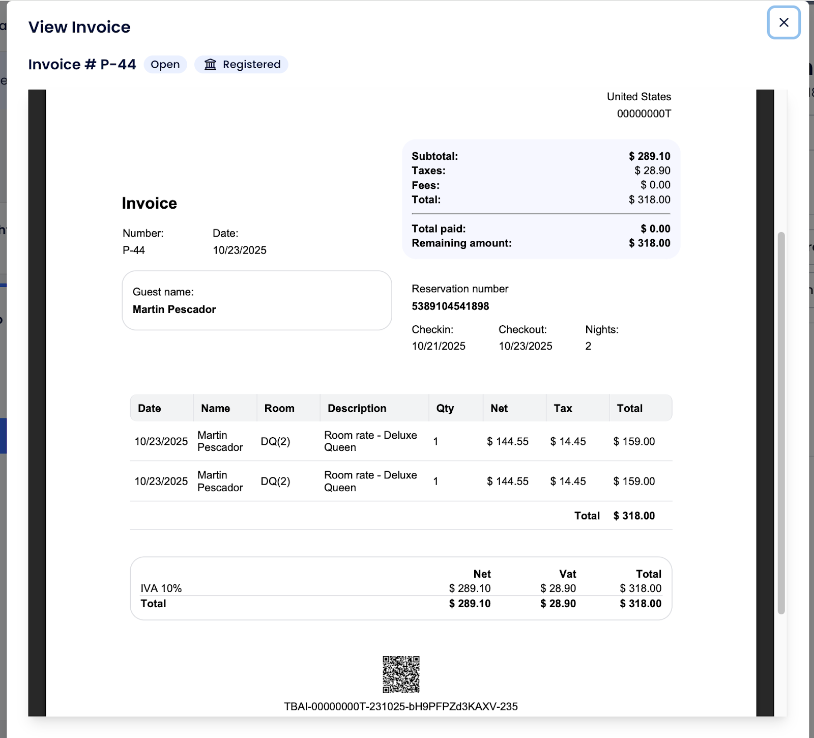Click the Tax column header

tap(563, 408)
